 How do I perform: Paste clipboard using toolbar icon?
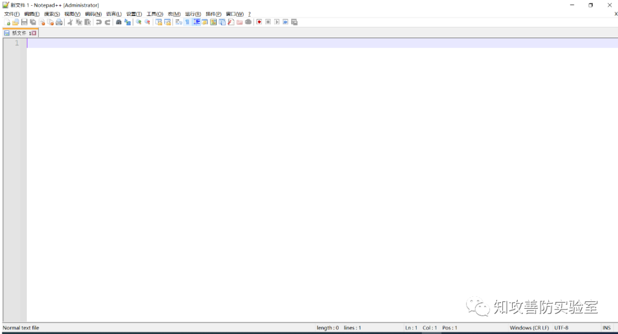click(x=88, y=22)
